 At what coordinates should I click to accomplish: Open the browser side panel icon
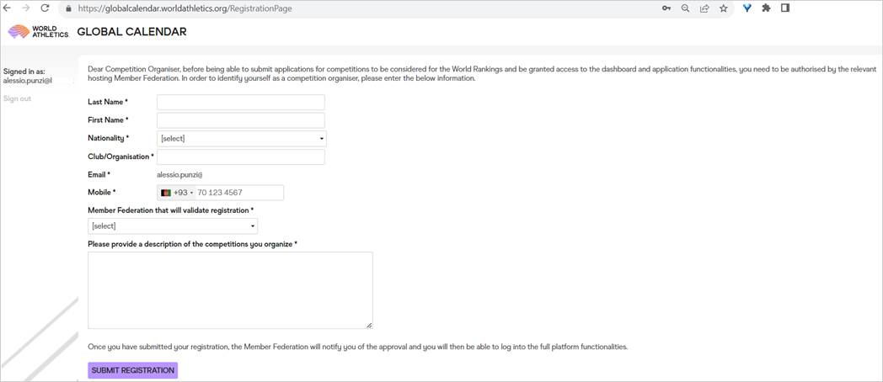(x=784, y=8)
